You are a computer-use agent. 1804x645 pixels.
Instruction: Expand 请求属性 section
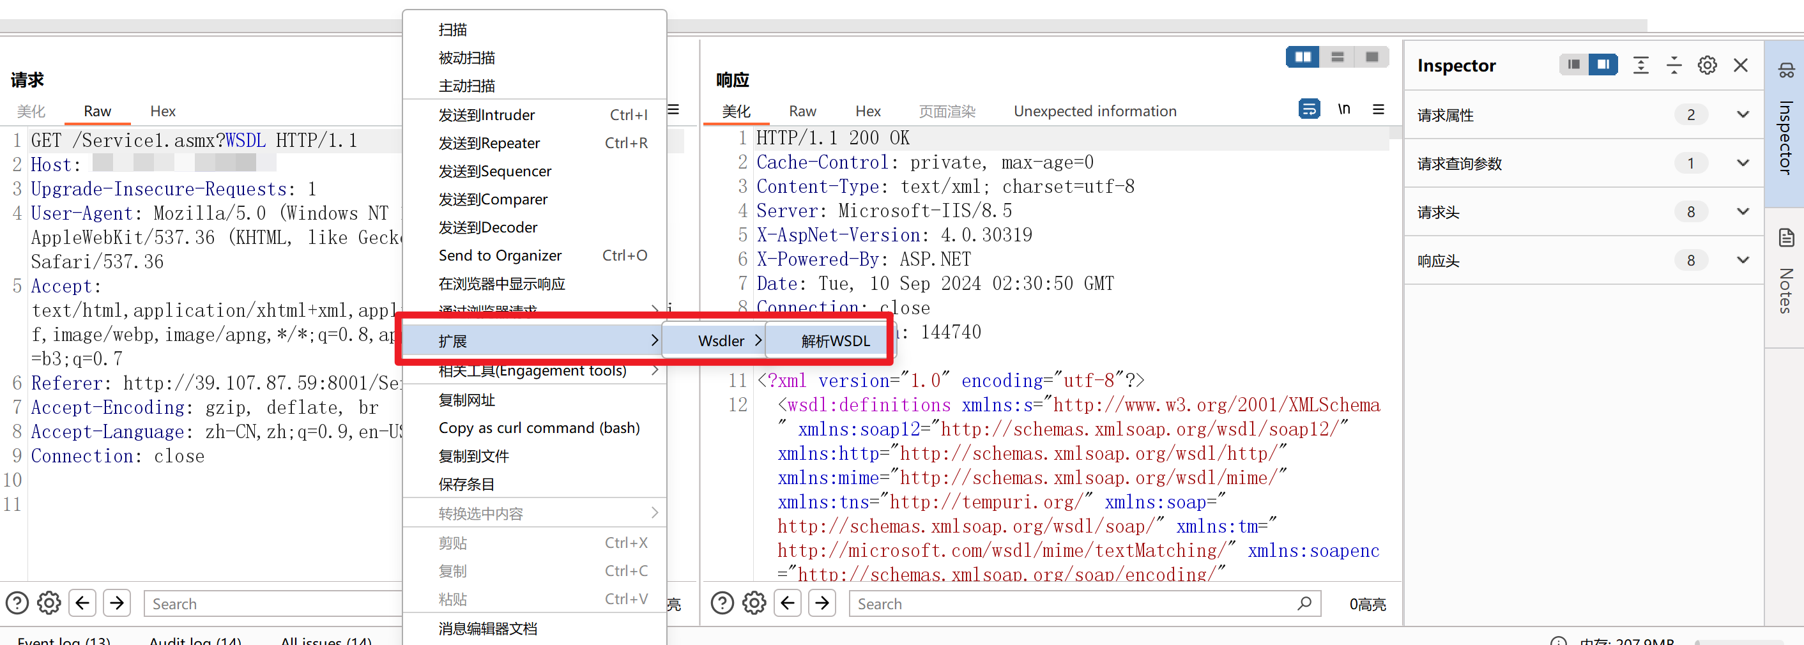pos(1584,115)
